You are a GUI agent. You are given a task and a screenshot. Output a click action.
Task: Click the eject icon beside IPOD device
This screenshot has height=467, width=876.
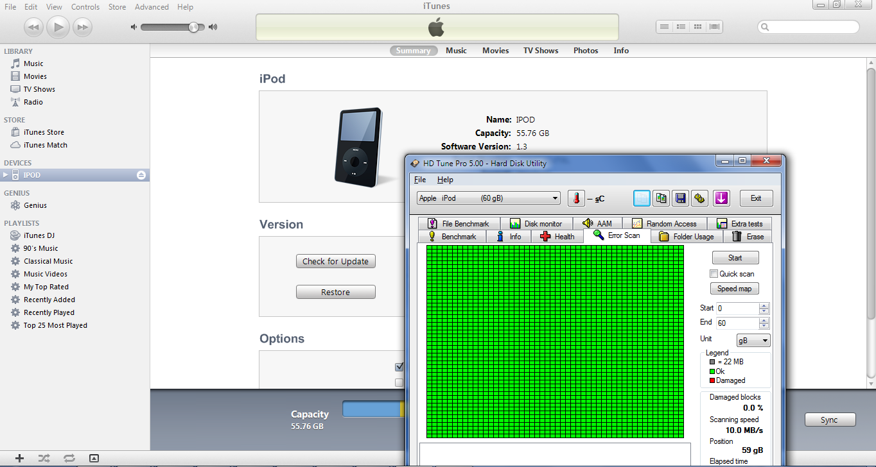click(141, 175)
